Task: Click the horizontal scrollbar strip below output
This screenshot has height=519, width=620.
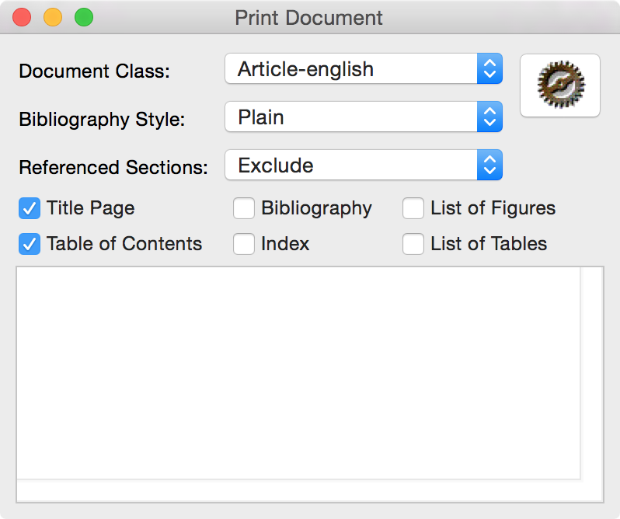Action: tap(299, 490)
